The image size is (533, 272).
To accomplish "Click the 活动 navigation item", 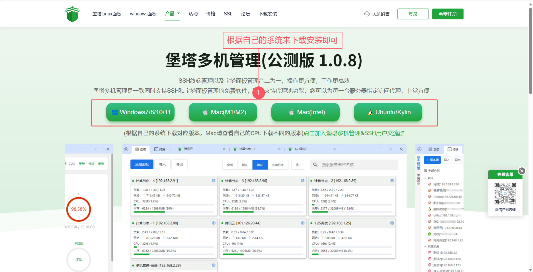I will 193,14.
